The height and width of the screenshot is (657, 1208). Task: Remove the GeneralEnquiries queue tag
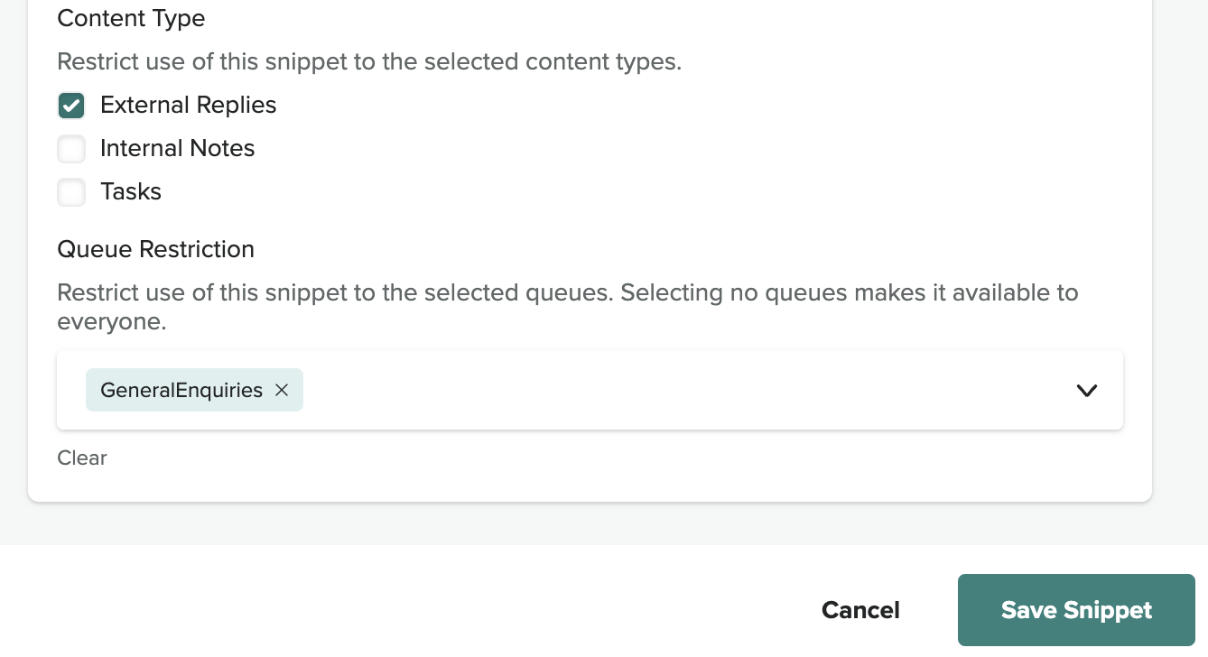coord(282,390)
